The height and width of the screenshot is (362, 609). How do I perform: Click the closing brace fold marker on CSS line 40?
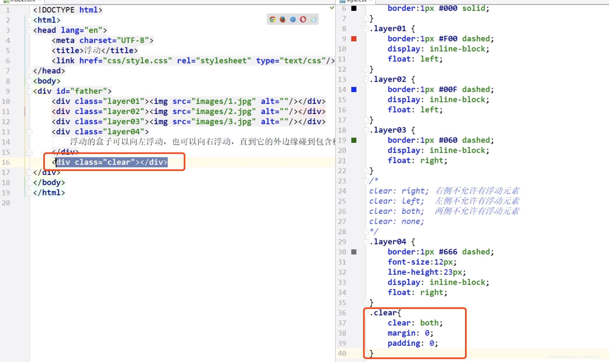(x=366, y=354)
